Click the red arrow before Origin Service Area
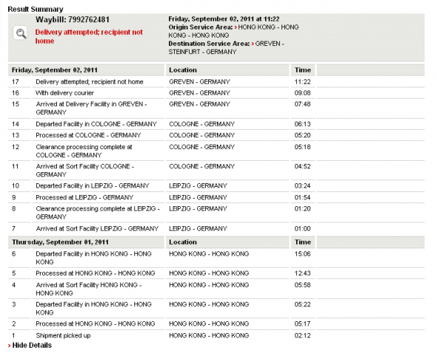The width and height of the screenshot is (437, 353). click(x=236, y=27)
